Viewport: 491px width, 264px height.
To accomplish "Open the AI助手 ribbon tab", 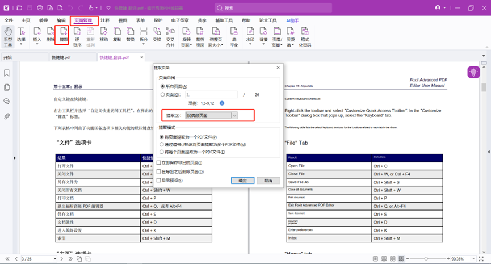I will tap(292, 20).
